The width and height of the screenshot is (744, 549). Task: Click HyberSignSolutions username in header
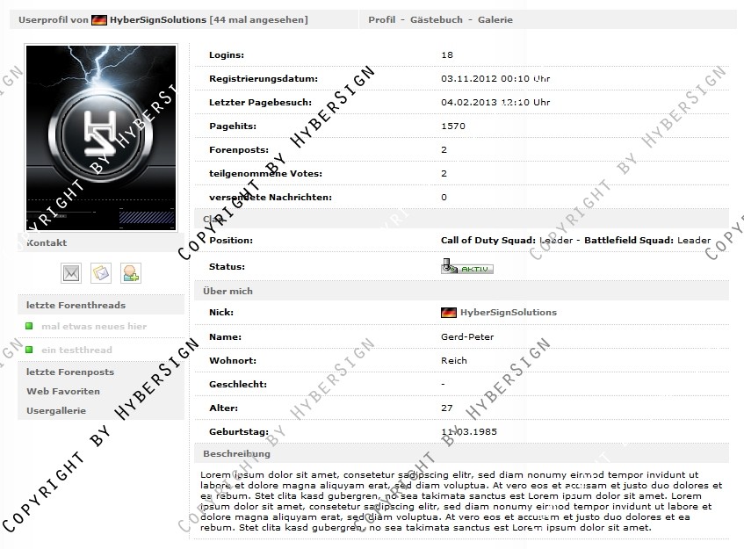click(158, 20)
